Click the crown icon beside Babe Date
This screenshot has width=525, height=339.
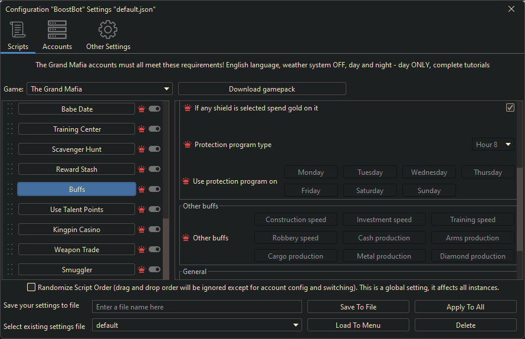[142, 109]
